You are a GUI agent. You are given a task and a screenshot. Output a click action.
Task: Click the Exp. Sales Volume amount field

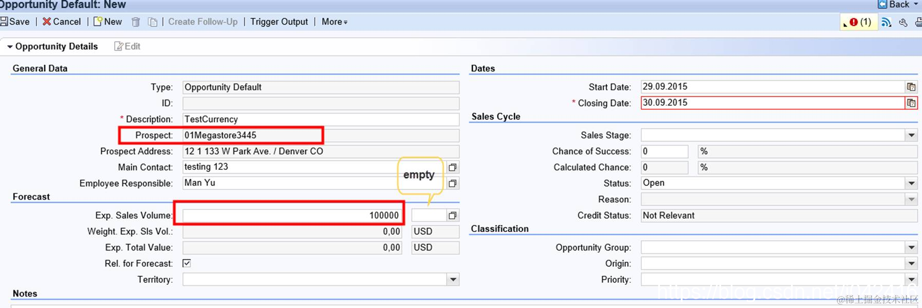click(x=292, y=215)
